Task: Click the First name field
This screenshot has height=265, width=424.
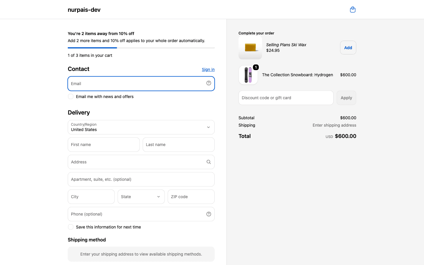Action: (104, 145)
